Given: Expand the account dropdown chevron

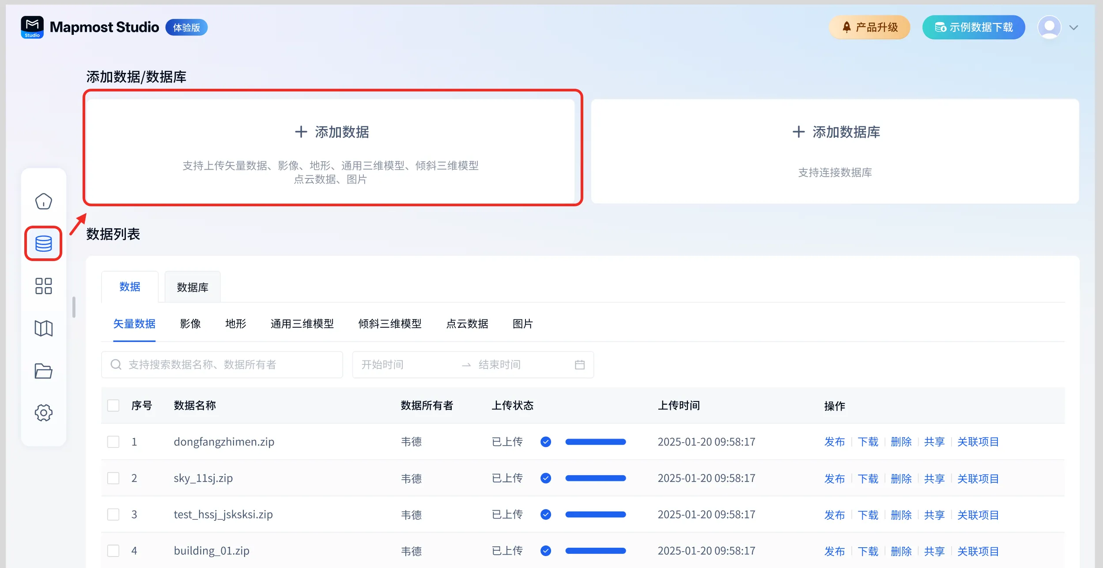Looking at the screenshot, I should point(1074,27).
